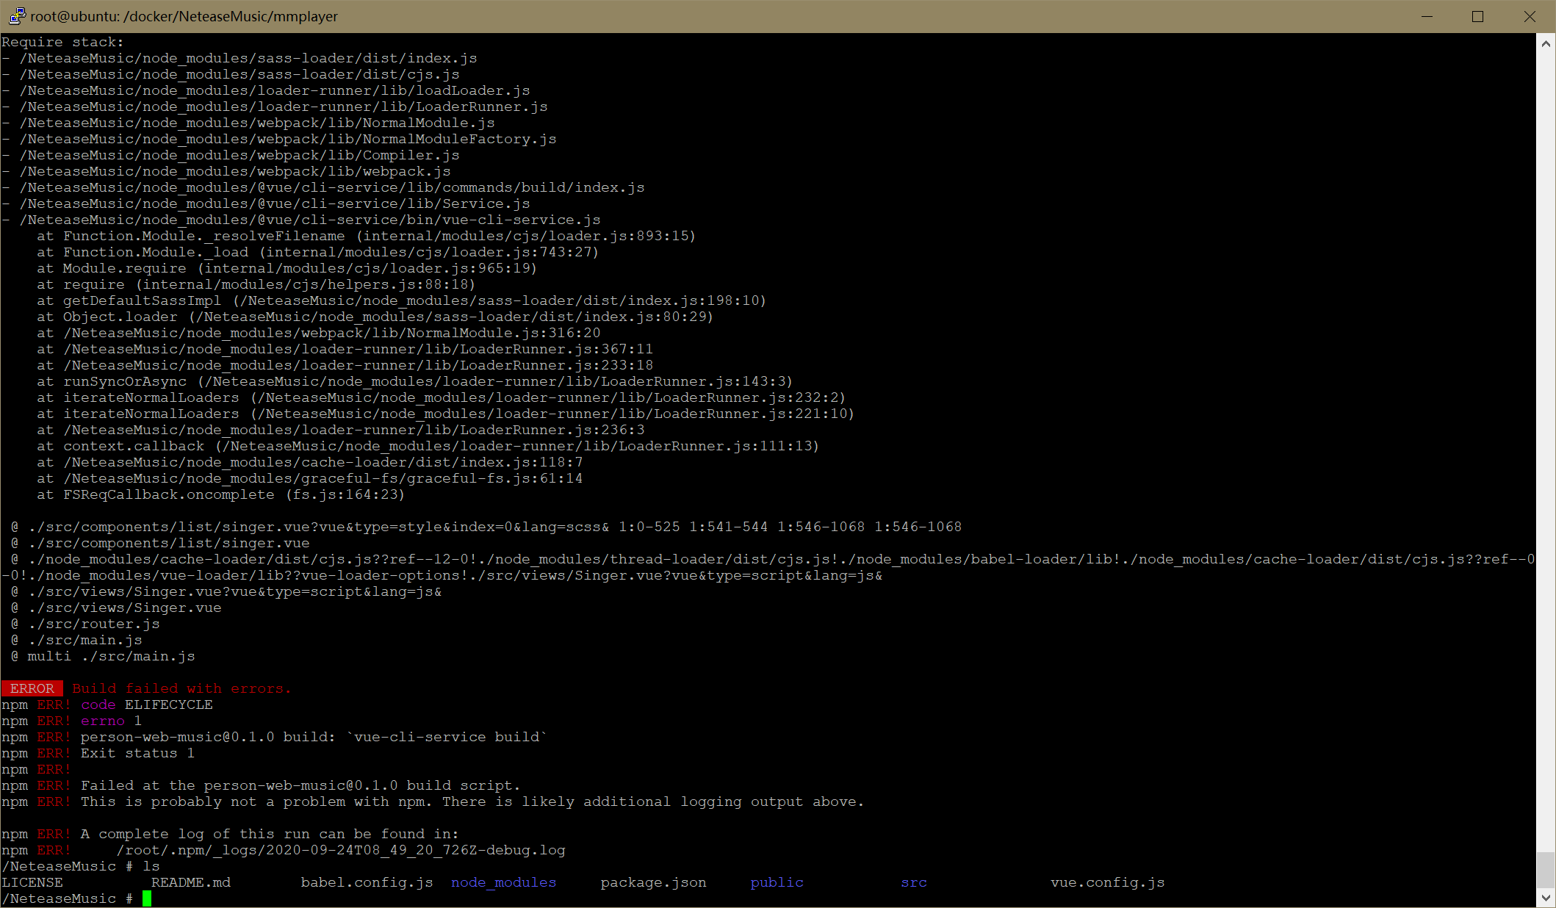Screen dimensions: 1556x908
Task: Click the src directory name
Action: 912,882
